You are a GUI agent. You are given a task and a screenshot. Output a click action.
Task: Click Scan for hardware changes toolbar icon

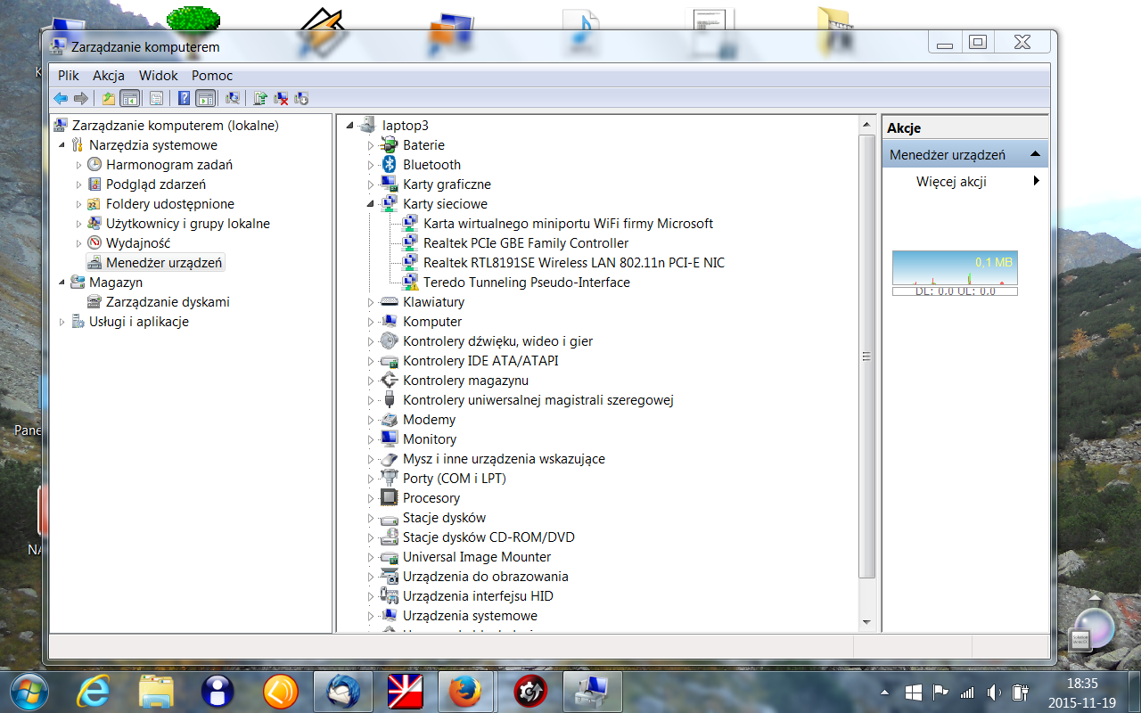point(233,98)
